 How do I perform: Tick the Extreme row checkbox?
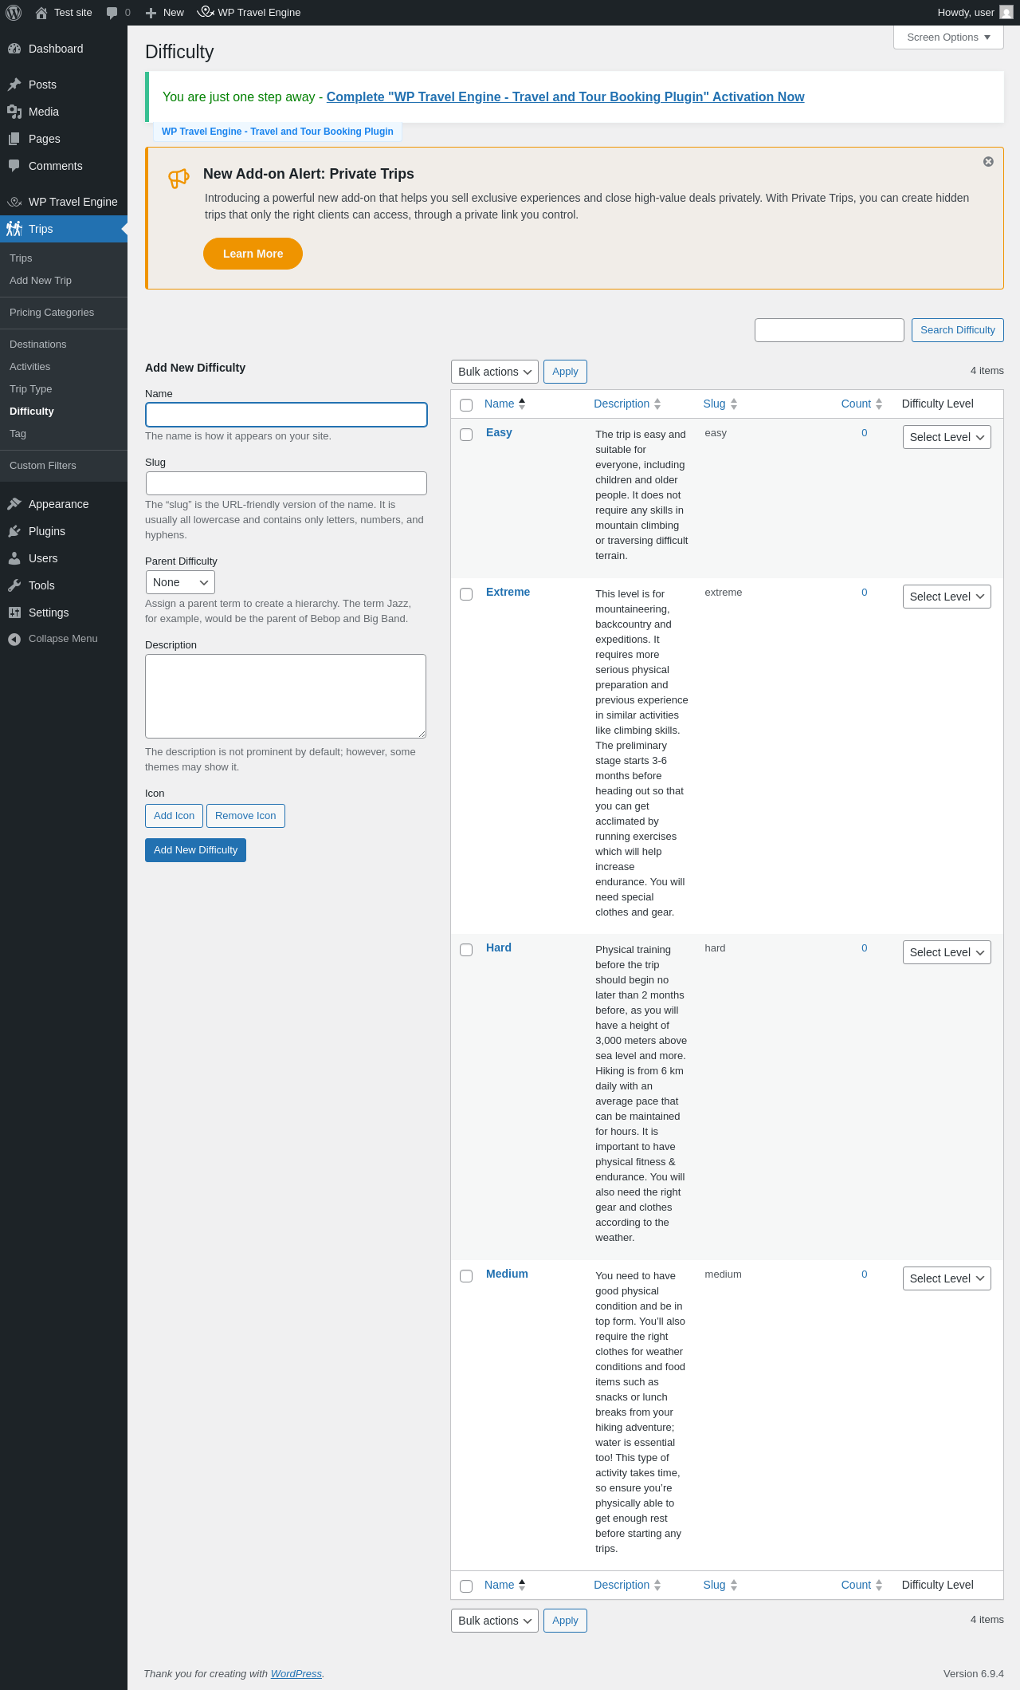pos(466,594)
